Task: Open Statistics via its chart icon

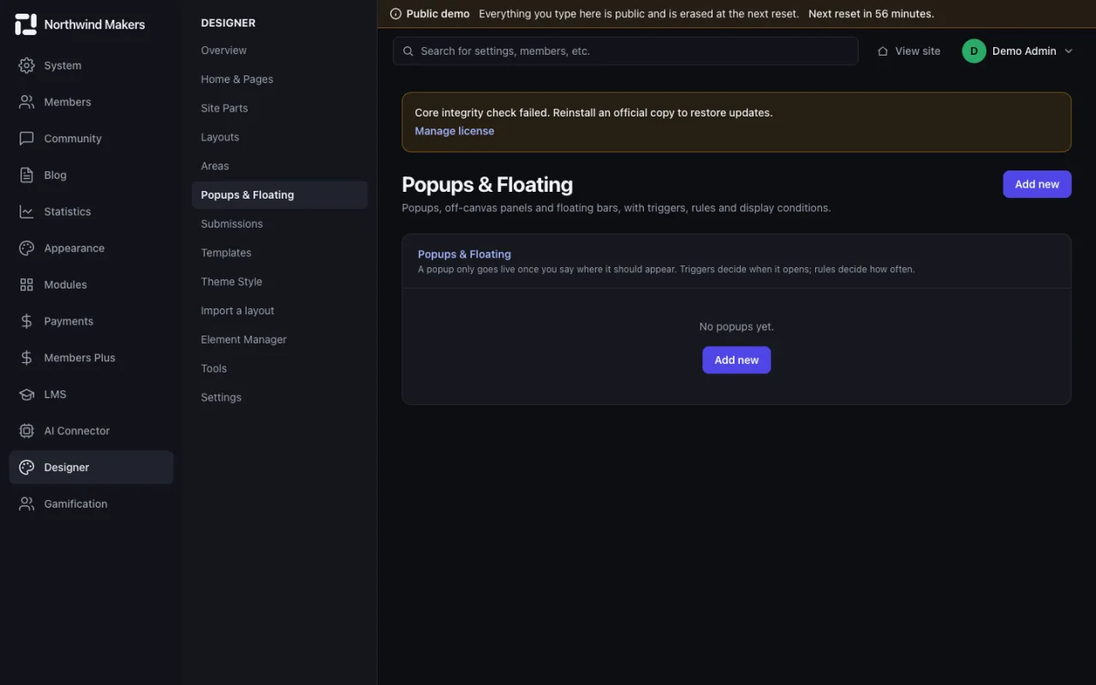Action: [x=27, y=211]
